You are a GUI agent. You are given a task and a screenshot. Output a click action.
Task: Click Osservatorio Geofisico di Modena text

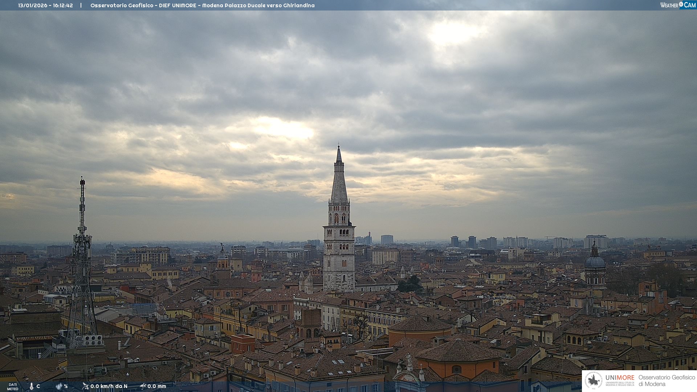pos(667,381)
